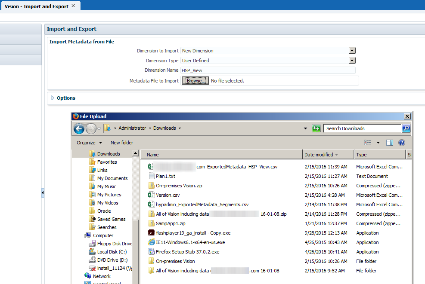Click the Internet Explorer icon of IE11-Windows6.1 installer

point(151,242)
